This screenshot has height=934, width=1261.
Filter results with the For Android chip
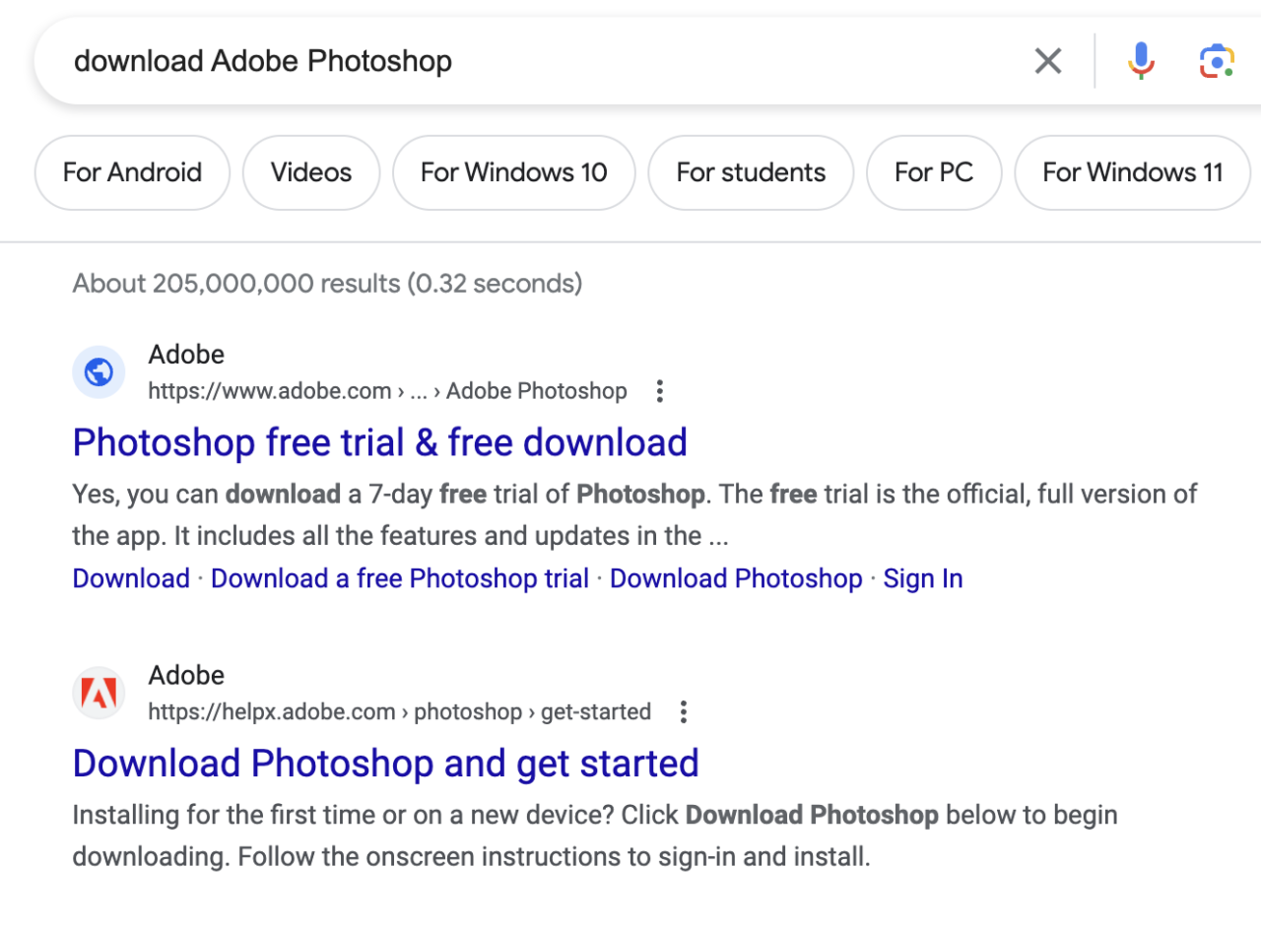point(132,172)
